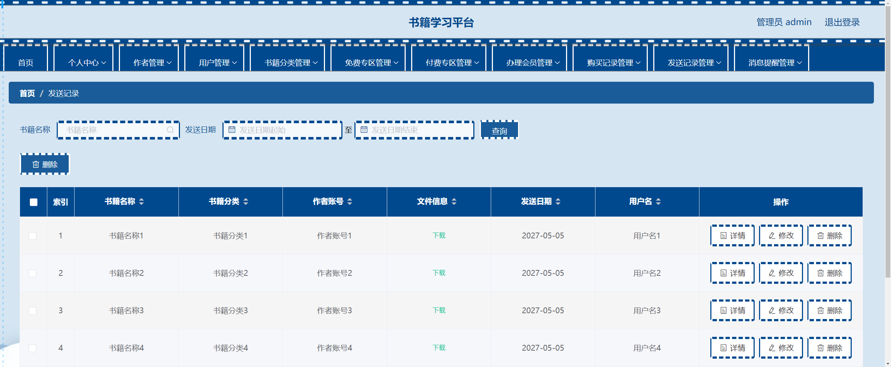The image size is (891, 367).
Task: Click the calendar icon in 发送日期起始 field
Action: tap(232, 129)
